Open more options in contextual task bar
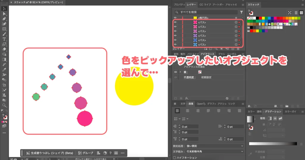Image resolution: width=305 pixels, height=160 pixels. point(122,153)
